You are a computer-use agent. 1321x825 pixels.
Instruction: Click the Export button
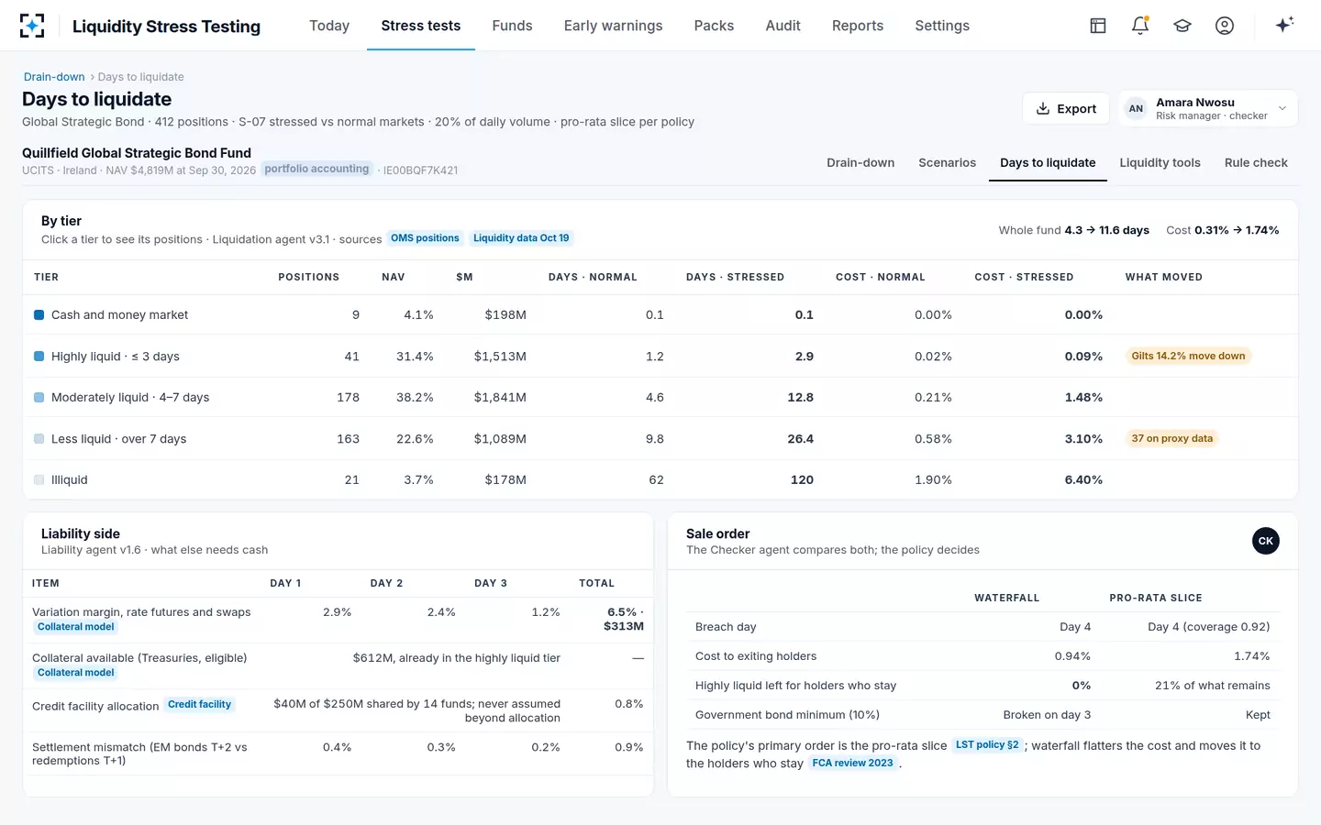(1066, 108)
